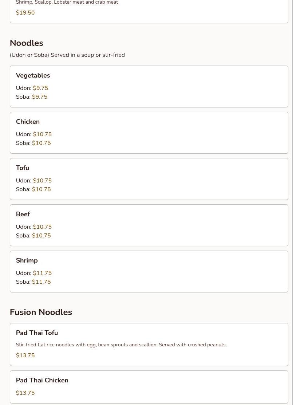The height and width of the screenshot is (405, 300).
Task: Select the Tofu noodle item heading
Action: point(23,168)
